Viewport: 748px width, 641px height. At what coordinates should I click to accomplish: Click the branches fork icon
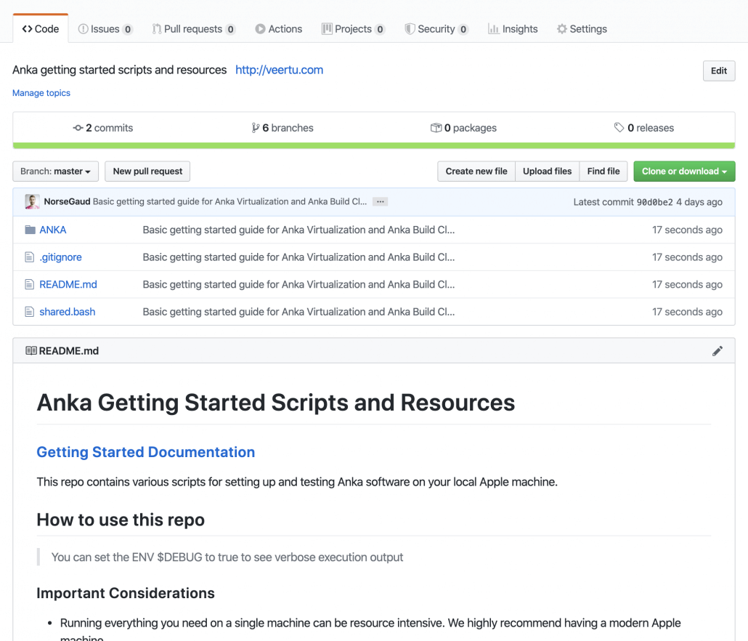click(x=256, y=127)
